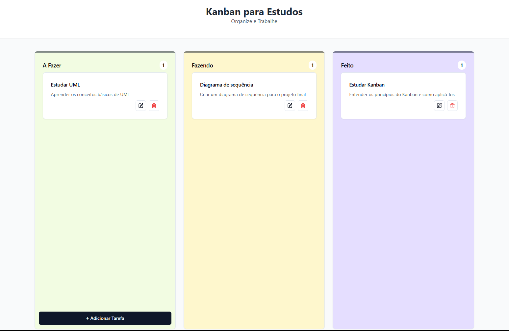
Task: Click the empty area of the Feito column
Action: (x=403, y=214)
